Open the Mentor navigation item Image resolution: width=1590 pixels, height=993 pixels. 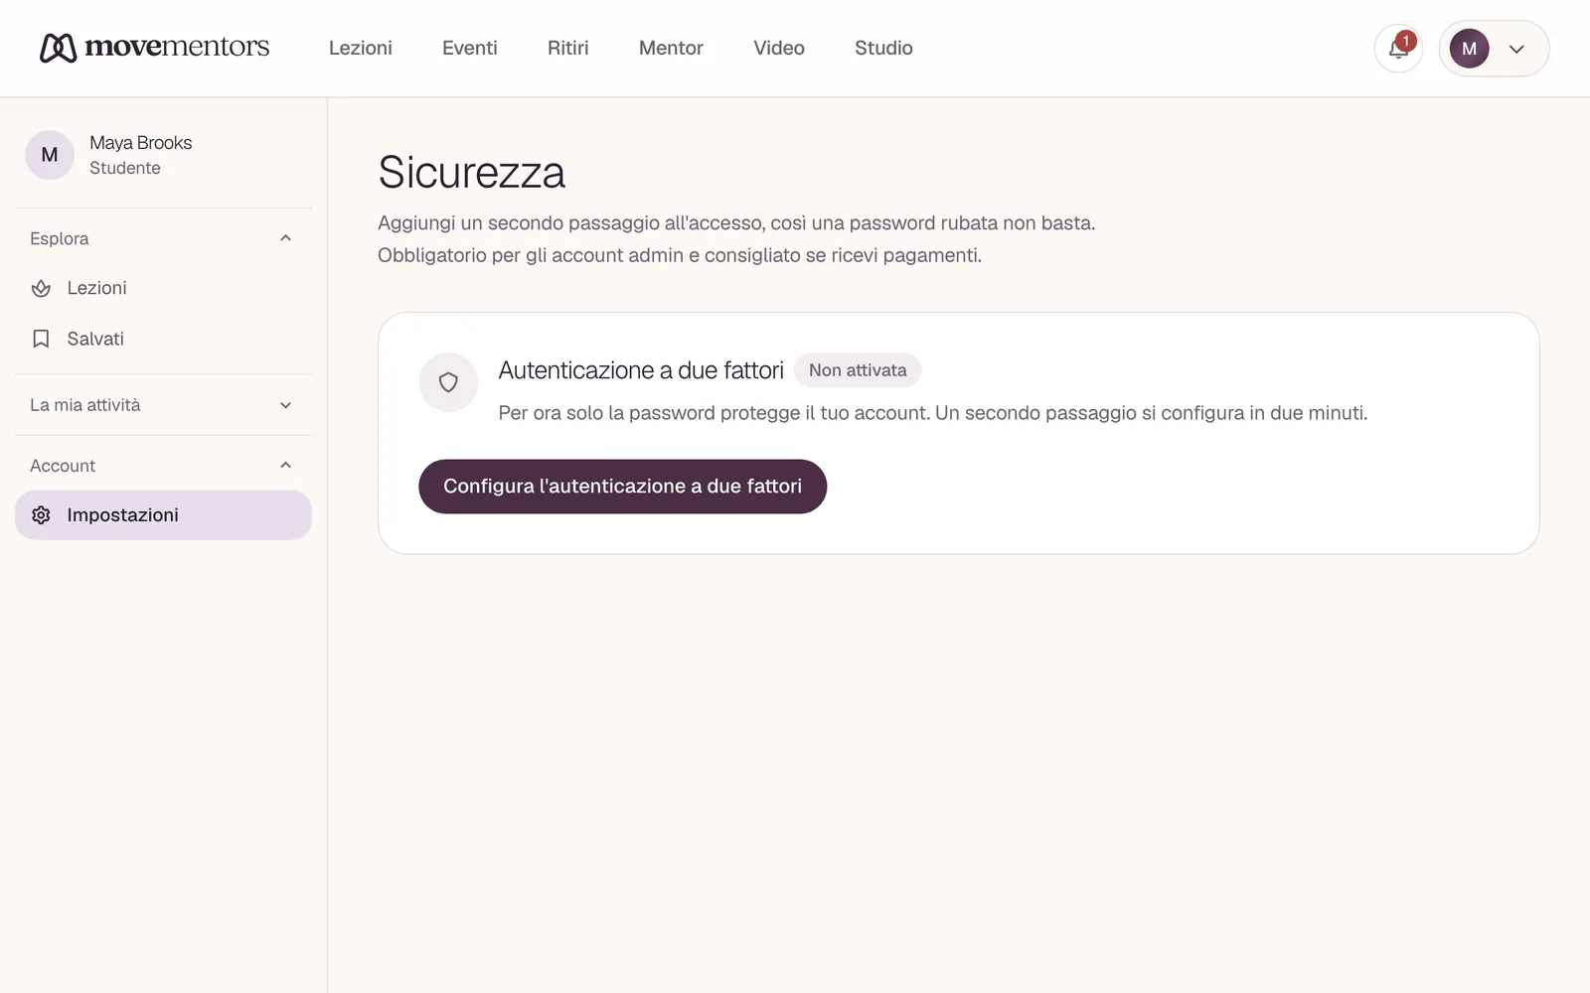[x=671, y=48]
